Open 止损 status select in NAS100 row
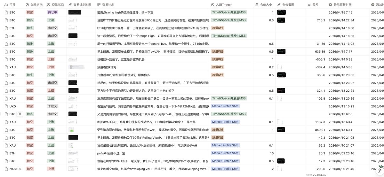384x177 pixels. pyautogui.click(x=51, y=169)
